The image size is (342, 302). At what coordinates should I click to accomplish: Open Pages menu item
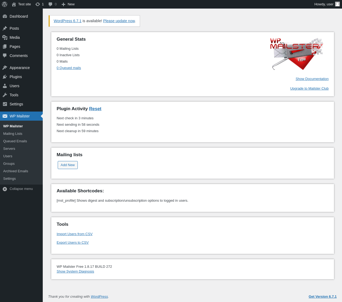pos(21,47)
